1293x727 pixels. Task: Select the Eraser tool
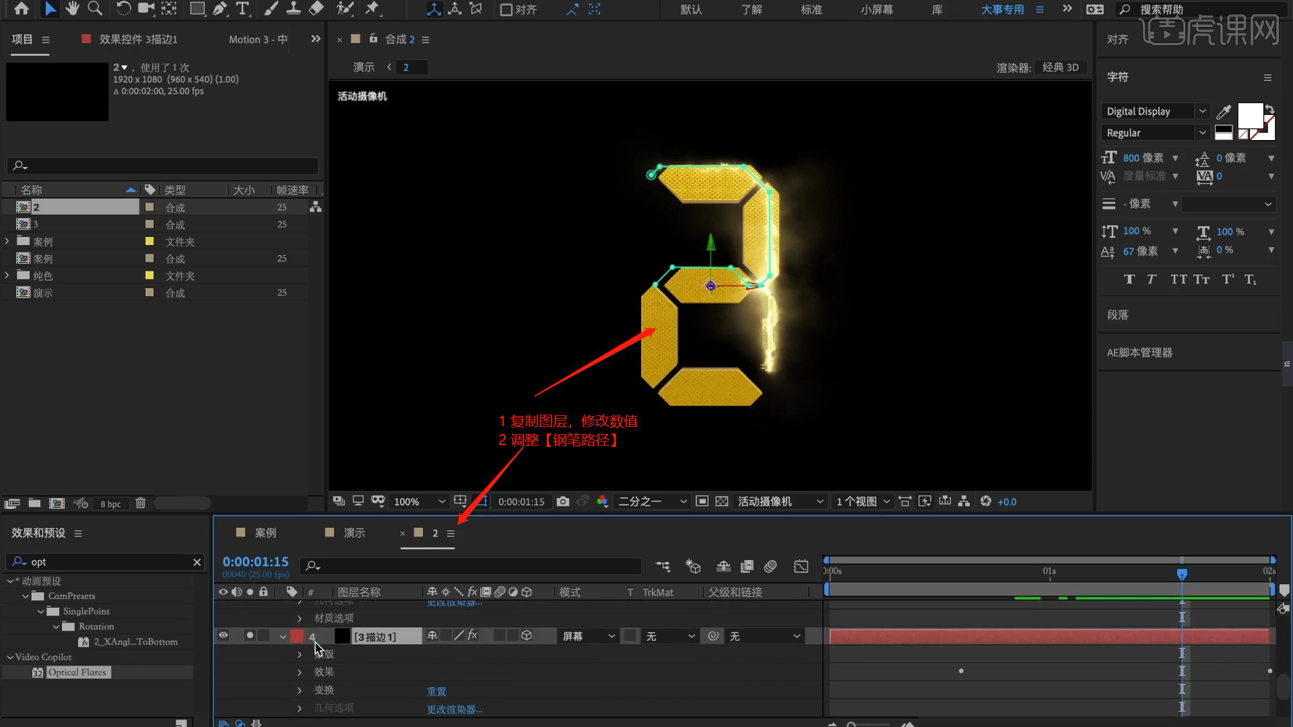click(316, 9)
